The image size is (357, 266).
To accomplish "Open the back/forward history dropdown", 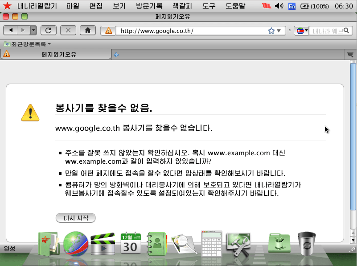I will point(33,30).
